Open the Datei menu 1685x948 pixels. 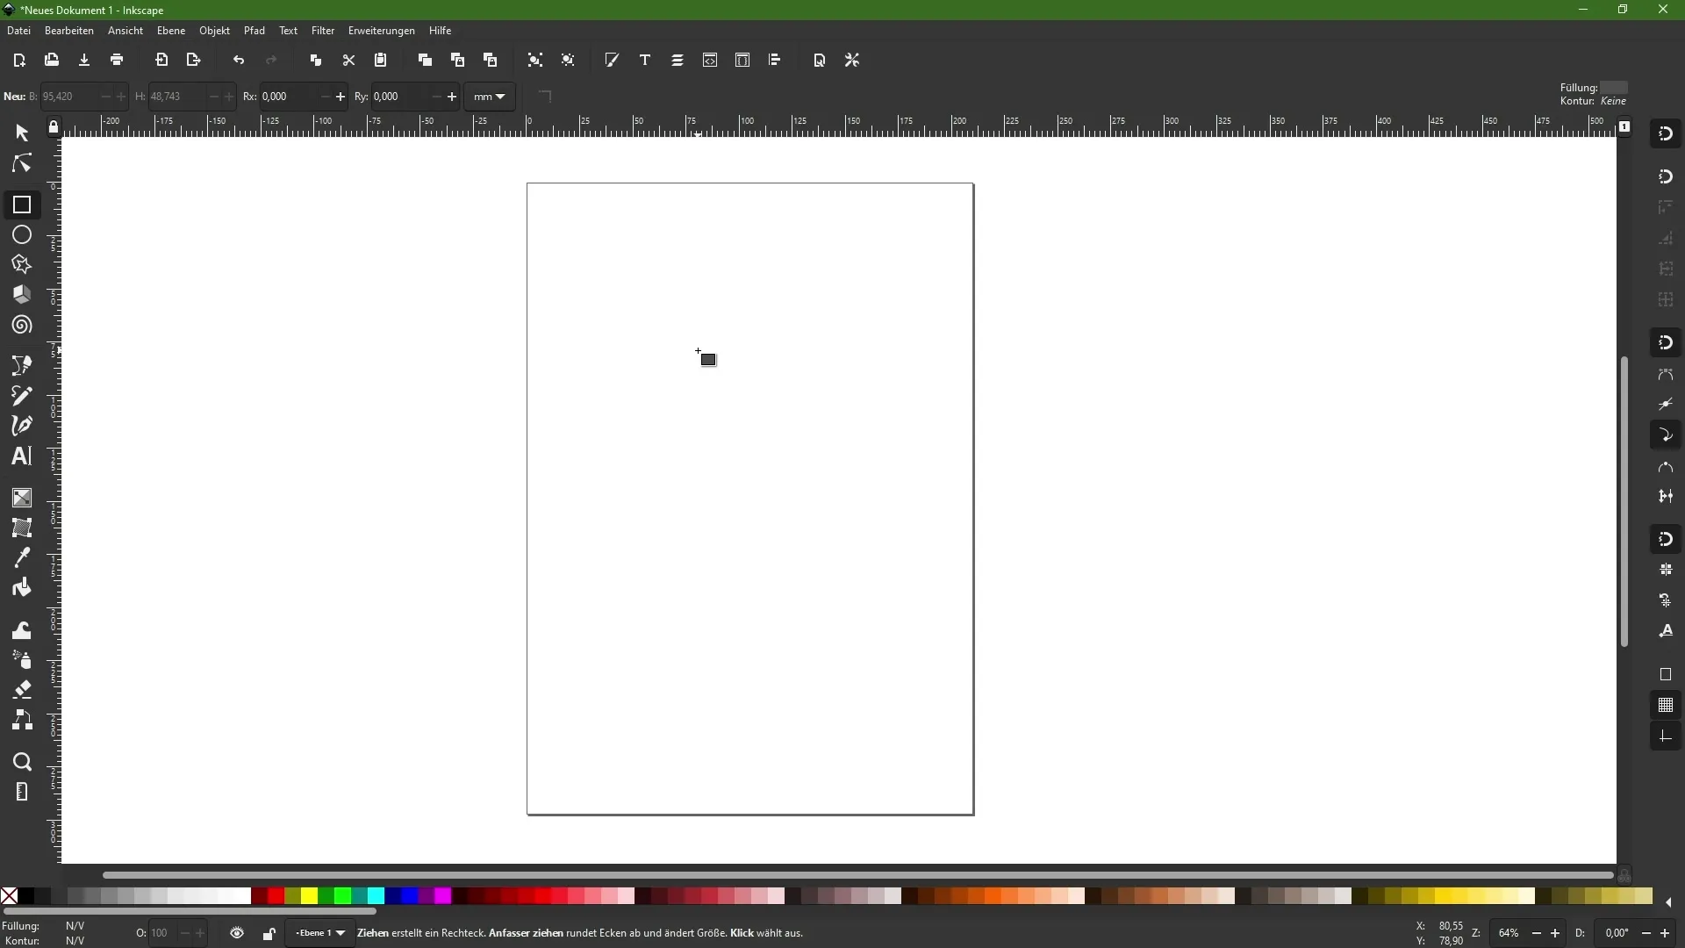[18, 31]
